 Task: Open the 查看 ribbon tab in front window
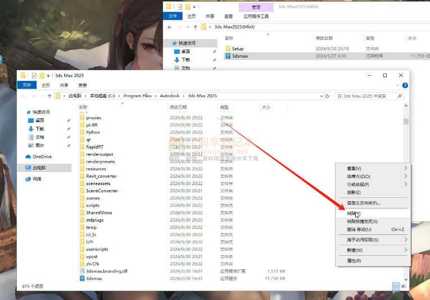[83, 85]
